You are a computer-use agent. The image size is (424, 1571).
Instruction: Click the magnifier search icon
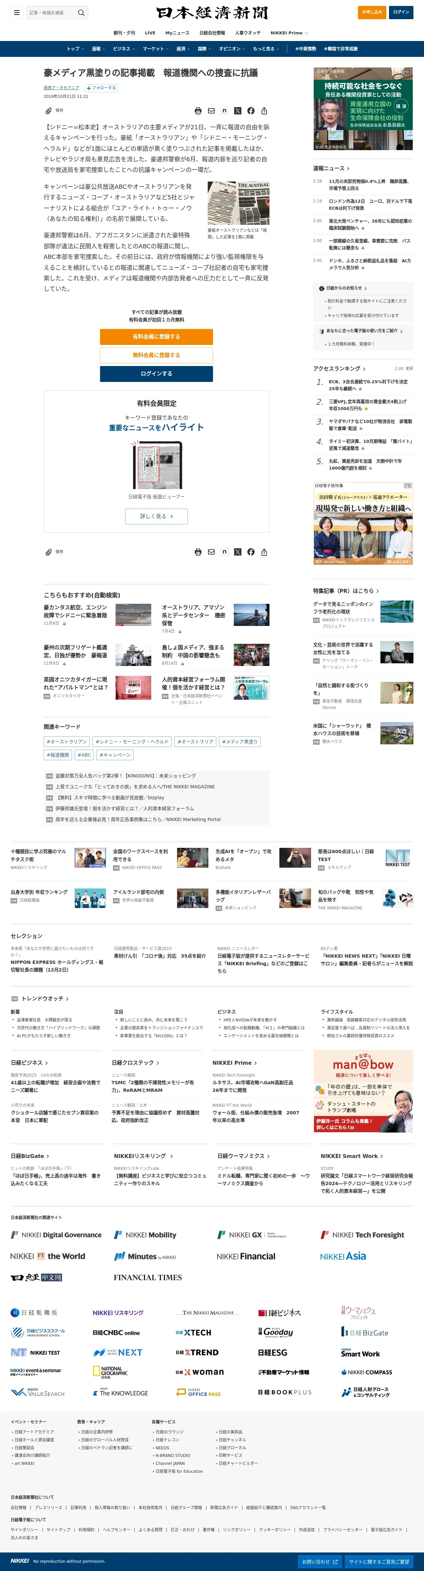coord(81,12)
